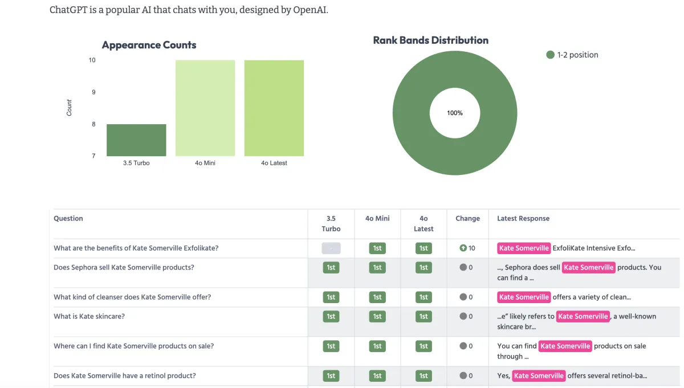684x388 pixels.
Task: Click the 4o Latest "1st" badge in the retinol row
Action: (424, 375)
